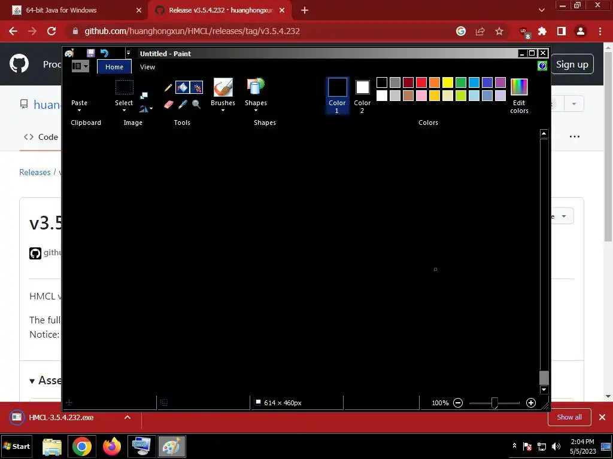Expand the Shapes dropdown arrow
Viewport: 613px width, 459px height.
click(256, 111)
